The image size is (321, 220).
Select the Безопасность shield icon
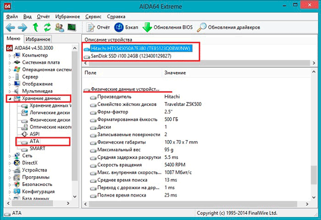coord(17,184)
